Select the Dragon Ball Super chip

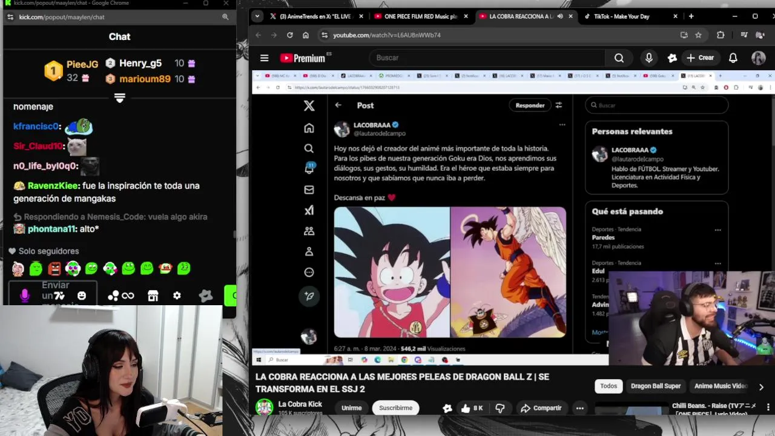point(656,386)
